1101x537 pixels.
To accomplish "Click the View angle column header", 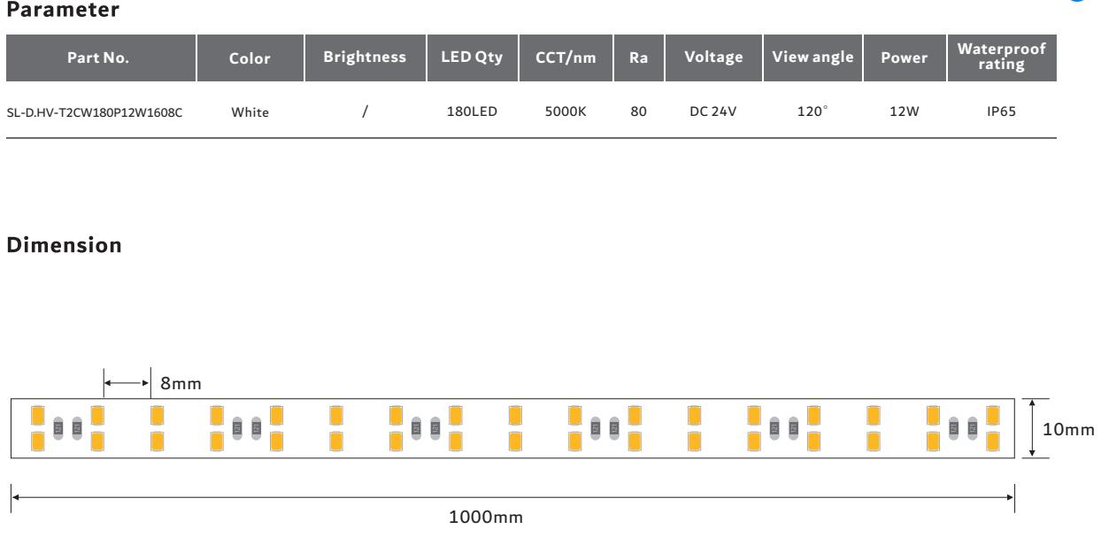I will (812, 58).
